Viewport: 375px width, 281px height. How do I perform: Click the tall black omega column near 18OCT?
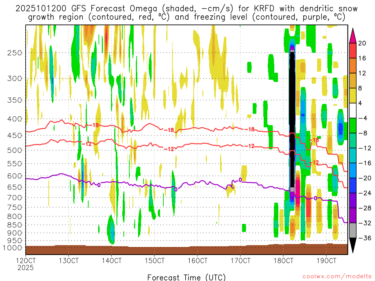tap(292, 121)
